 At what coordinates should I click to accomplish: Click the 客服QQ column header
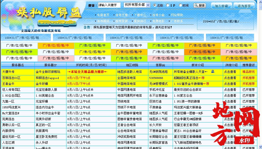[160, 65]
